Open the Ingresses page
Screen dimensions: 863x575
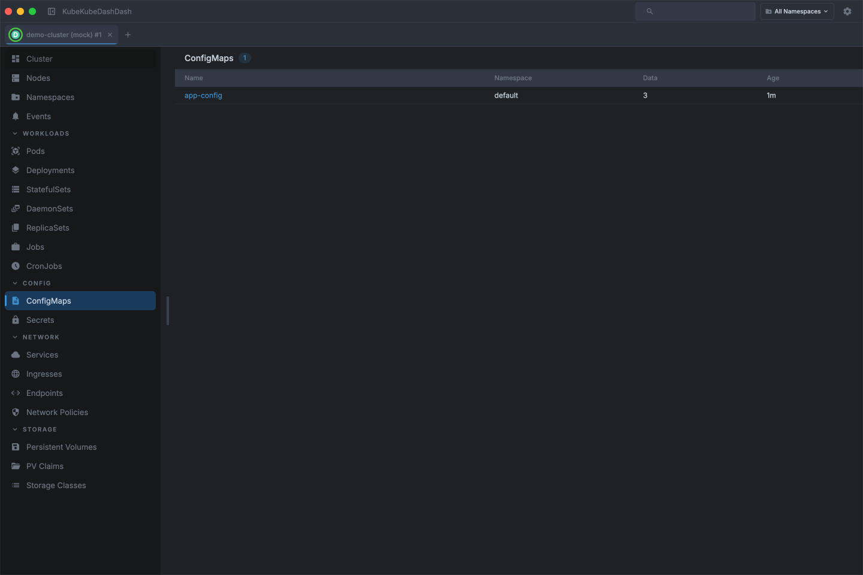tap(80, 374)
